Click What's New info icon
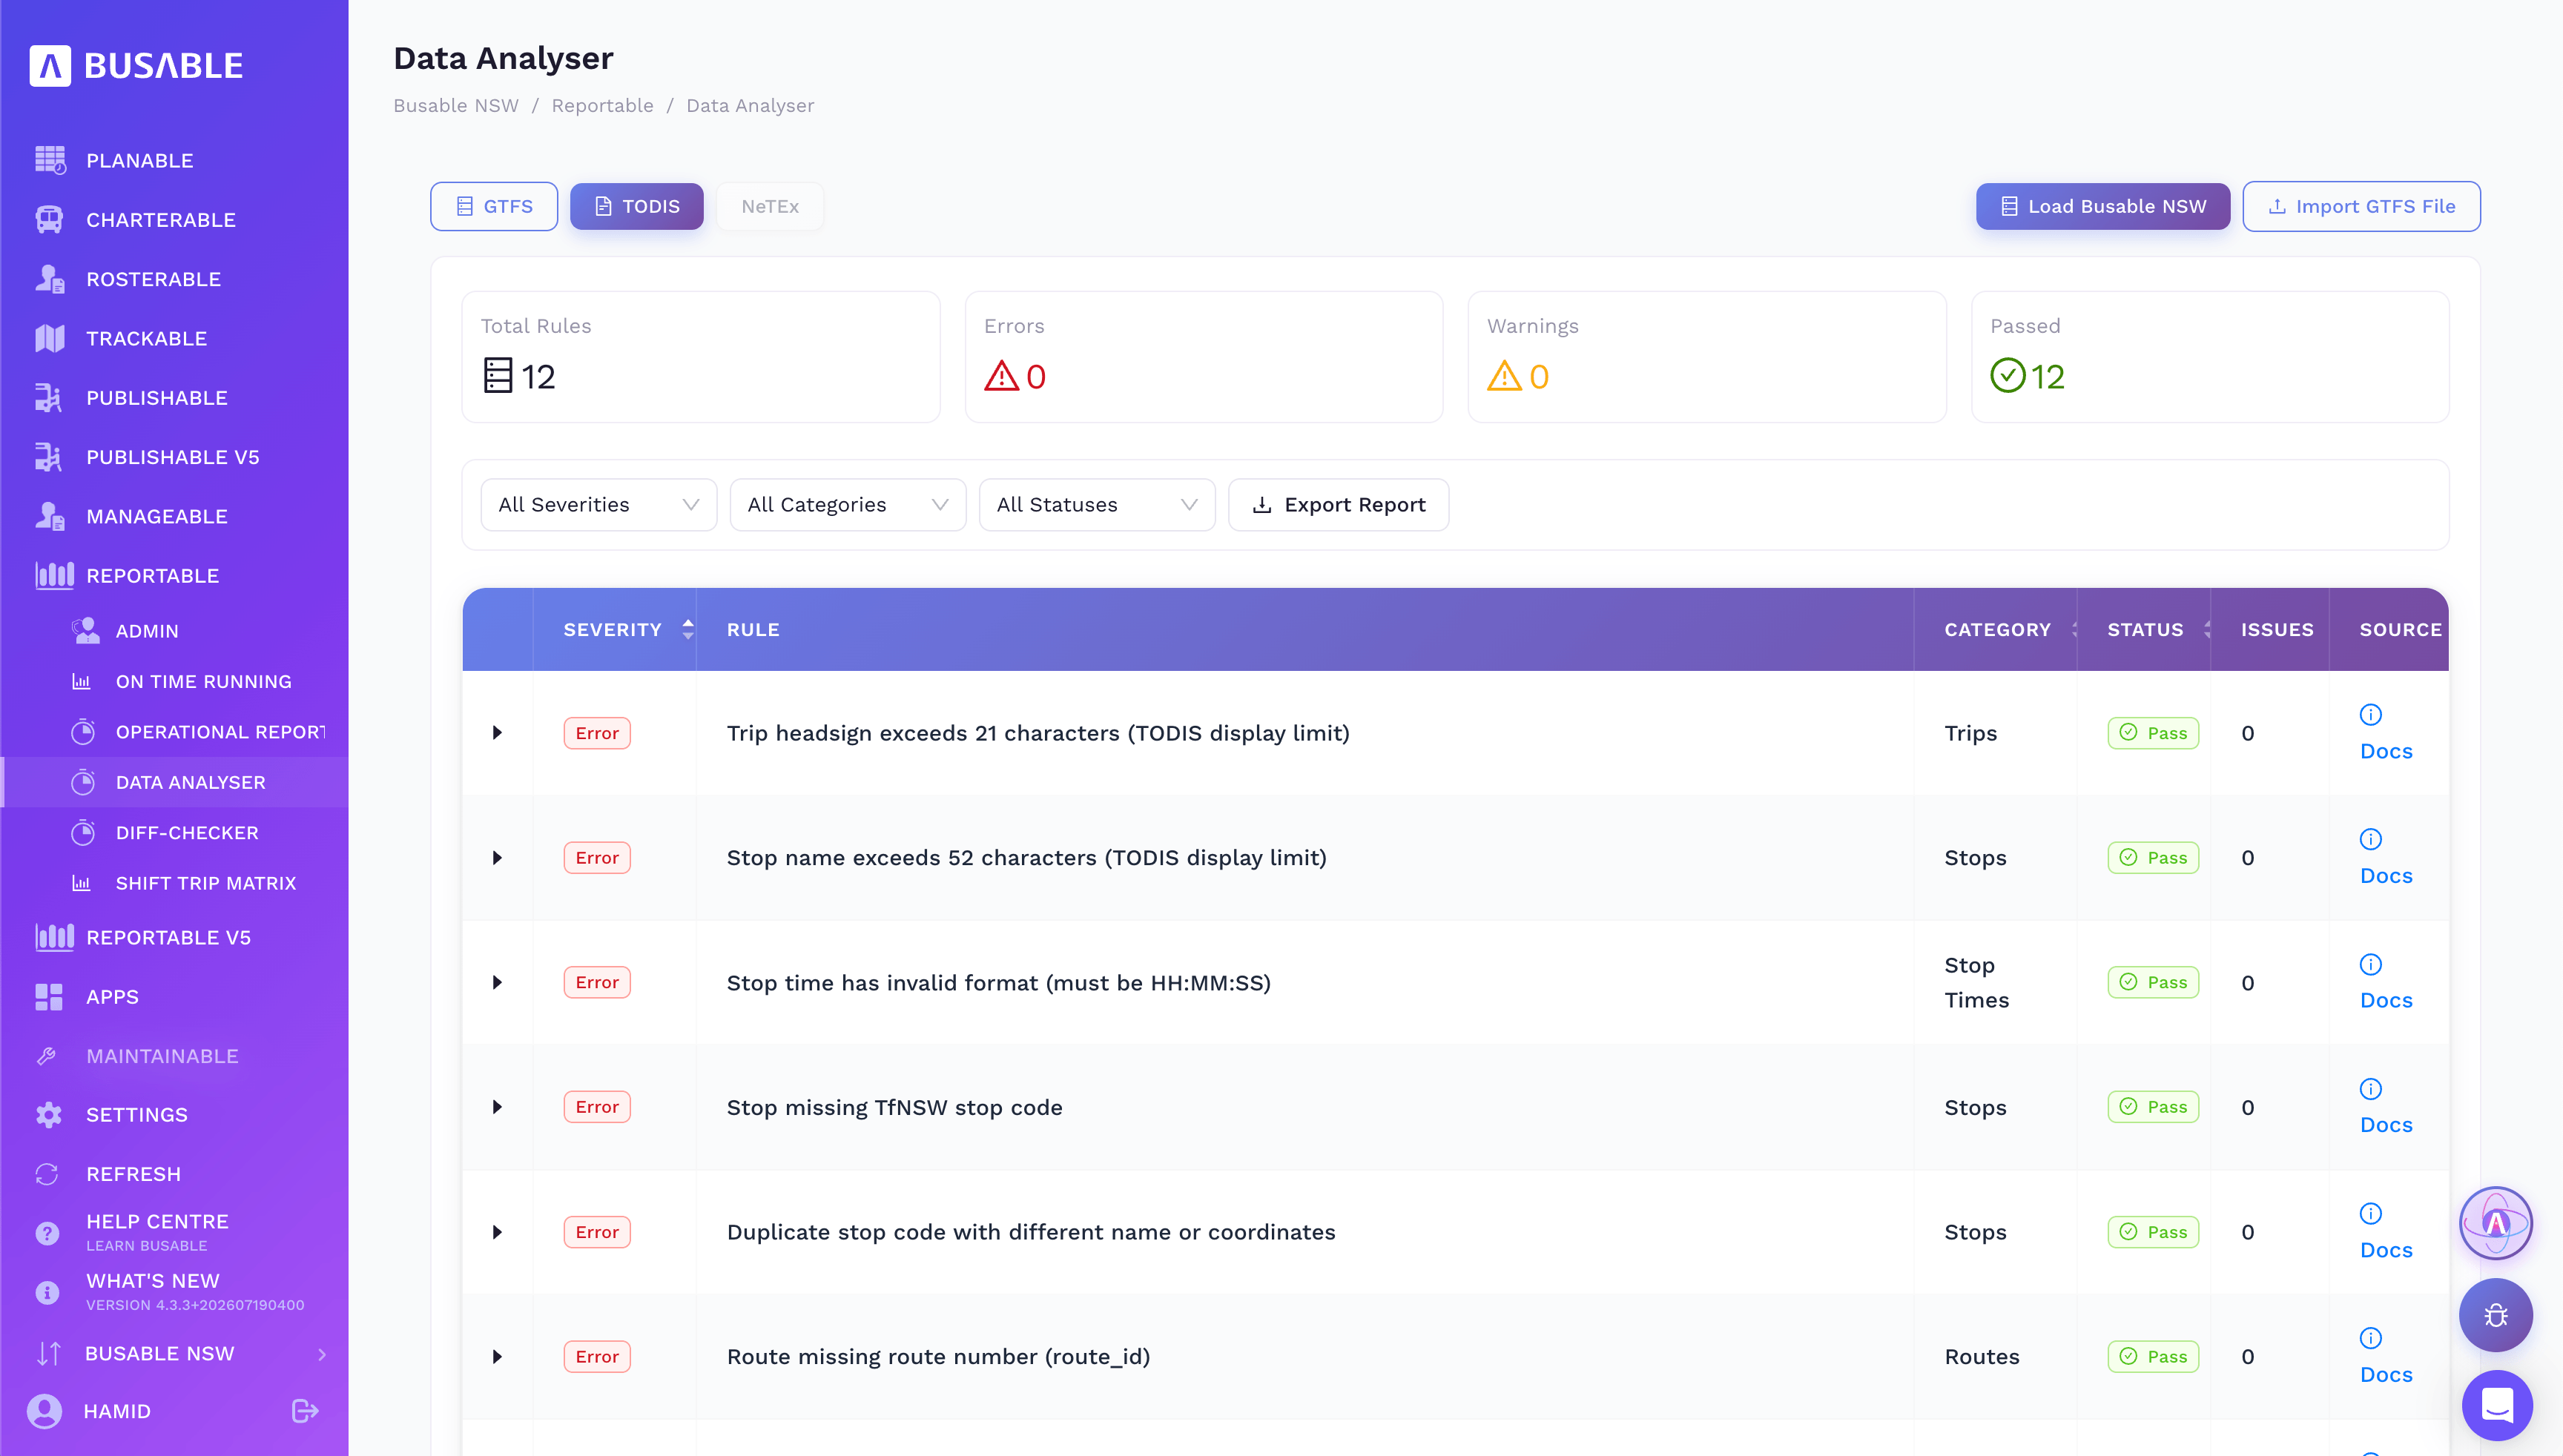The width and height of the screenshot is (2563, 1456). pos(47,1292)
